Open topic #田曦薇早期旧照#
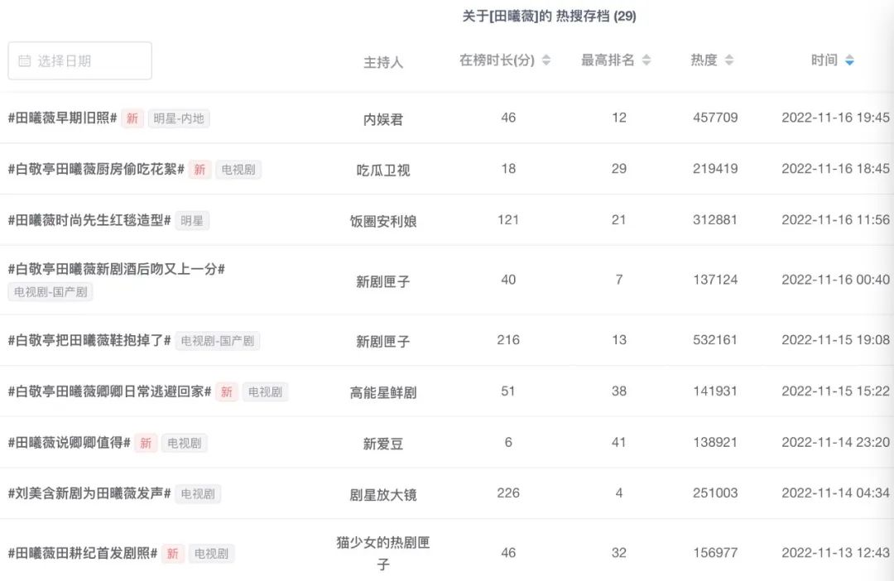Viewport: 894px width, 581px height. click(x=62, y=118)
